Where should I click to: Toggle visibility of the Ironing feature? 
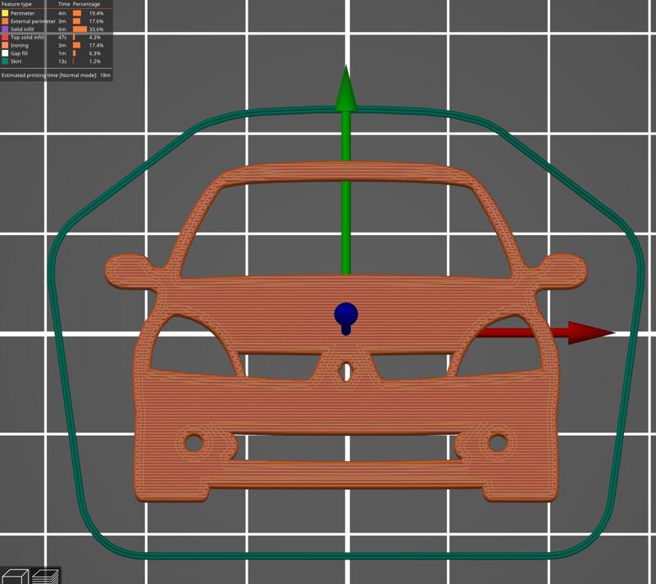[x=19, y=45]
